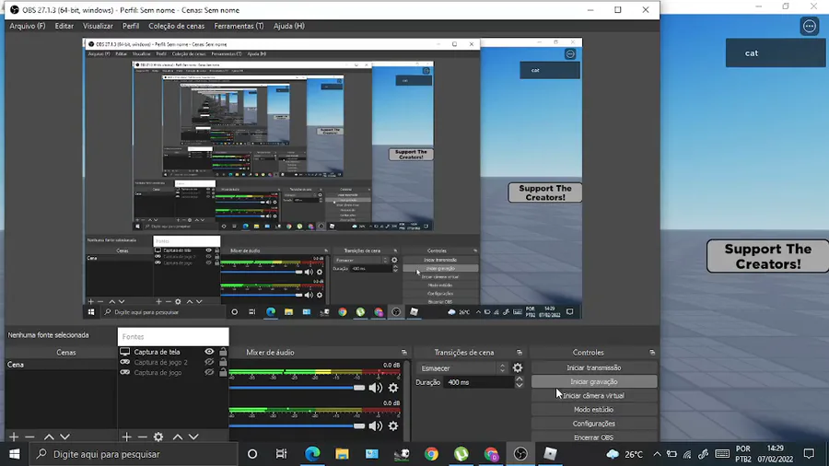
Task: Switch to Roblox taskbar icon
Action: tap(551, 454)
